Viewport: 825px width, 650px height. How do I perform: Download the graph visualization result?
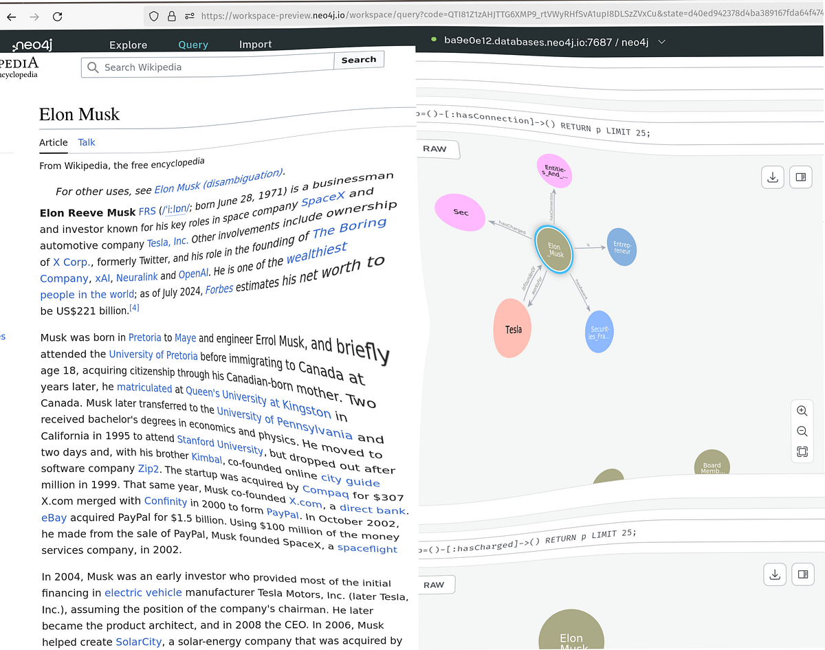tap(772, 177)
